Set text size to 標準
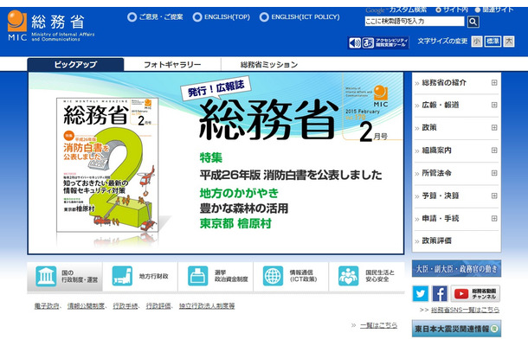This screenshot has height=346, width=528. [x=493, y=42]
